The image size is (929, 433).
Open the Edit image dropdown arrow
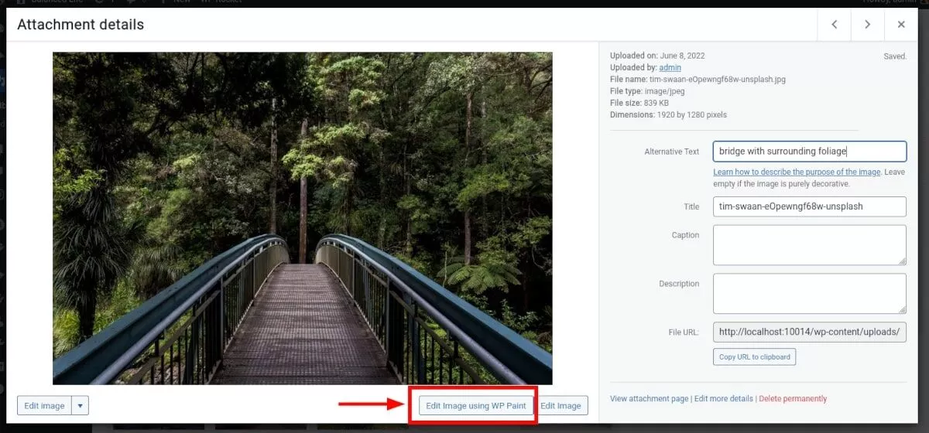coord(81,406)
